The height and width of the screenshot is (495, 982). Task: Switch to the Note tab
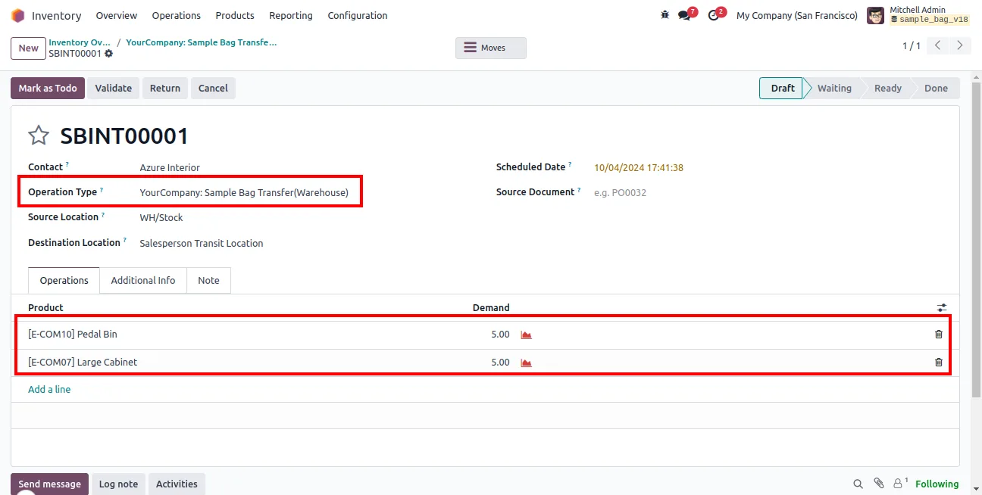tap(208, 280)
